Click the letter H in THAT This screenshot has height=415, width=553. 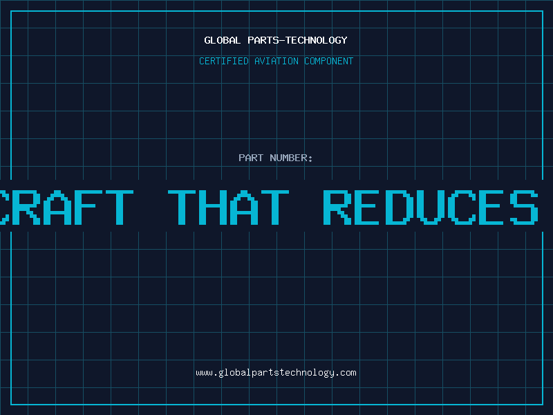tap(213, 207)
